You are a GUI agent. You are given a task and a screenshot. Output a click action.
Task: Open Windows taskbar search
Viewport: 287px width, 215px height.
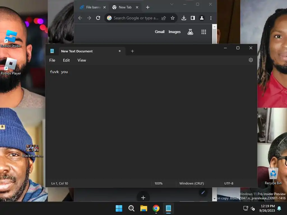coord(131,208)
